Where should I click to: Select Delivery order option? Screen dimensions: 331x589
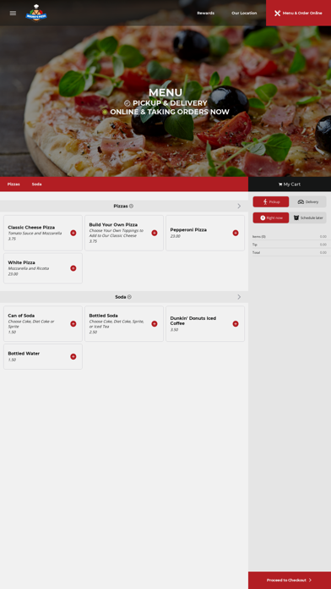click(307, 201)
